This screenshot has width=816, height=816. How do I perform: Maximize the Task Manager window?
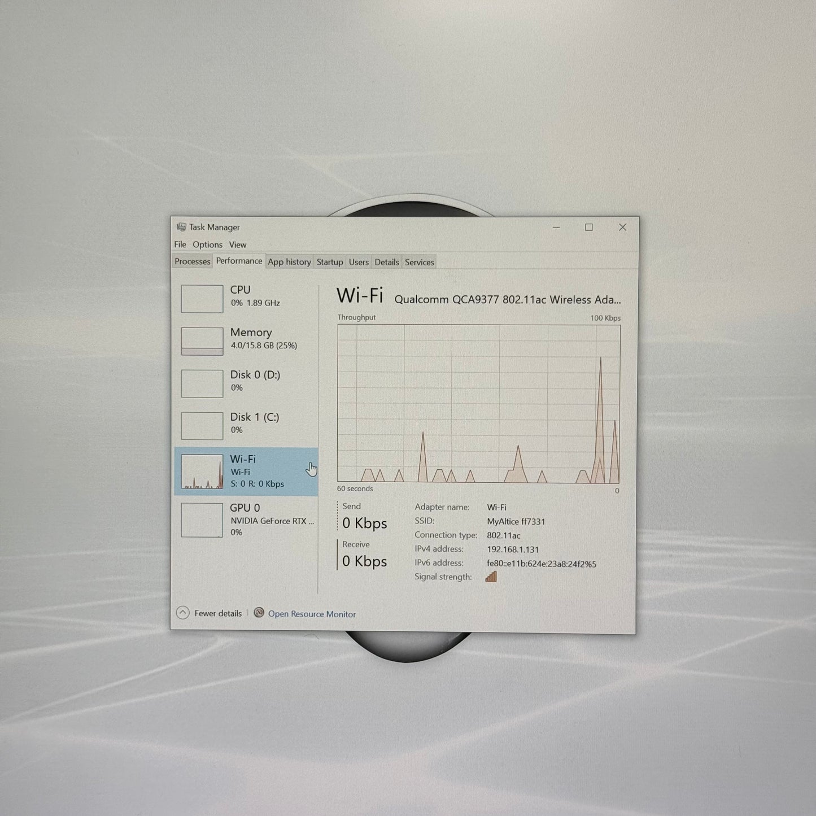tap(589, 227)
